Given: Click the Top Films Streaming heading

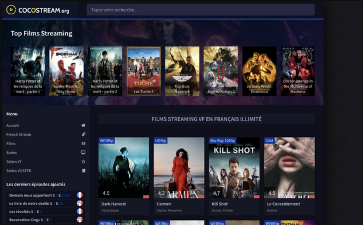Looking at the screenshot, I should click(42, 33).
